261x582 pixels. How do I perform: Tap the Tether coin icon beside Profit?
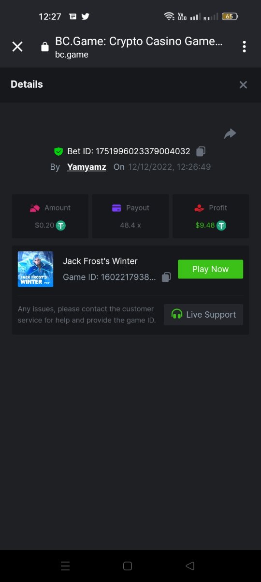221,226
